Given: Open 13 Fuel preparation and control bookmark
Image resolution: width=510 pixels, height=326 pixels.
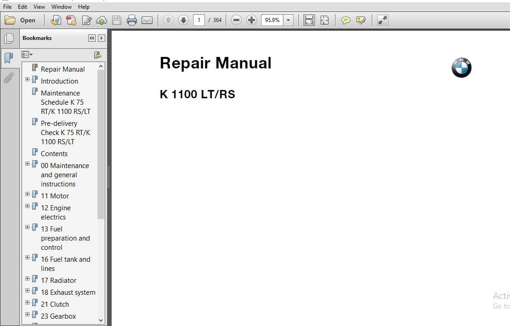Looking at the screenshot, I should coord(65,238).
